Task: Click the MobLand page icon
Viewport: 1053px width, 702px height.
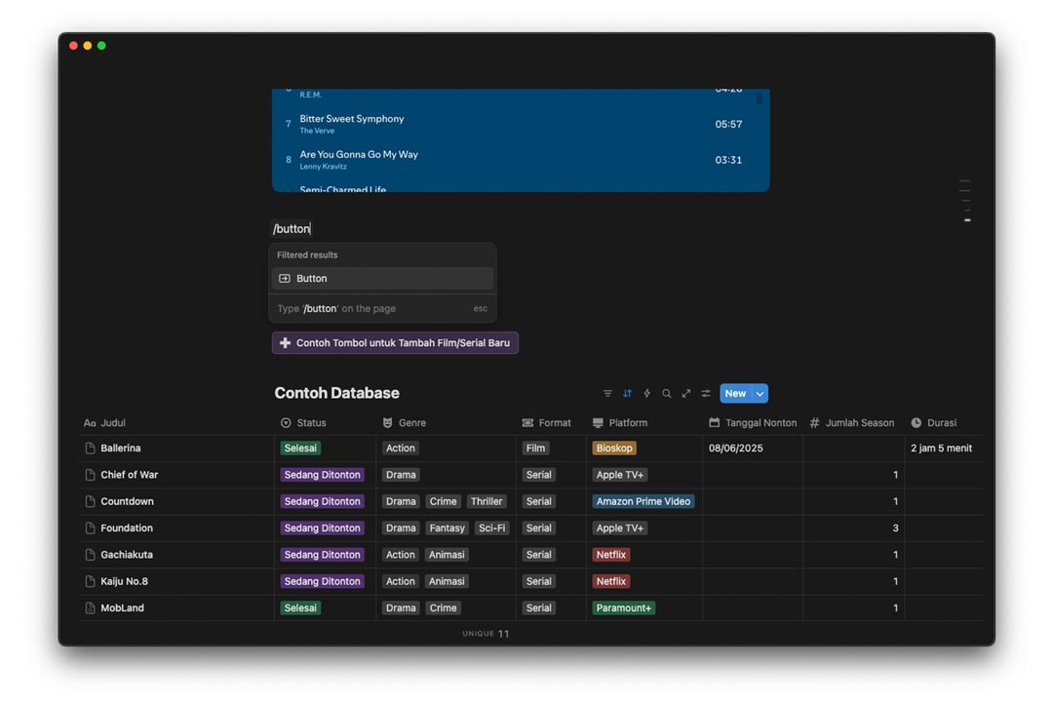Action: 91,608
